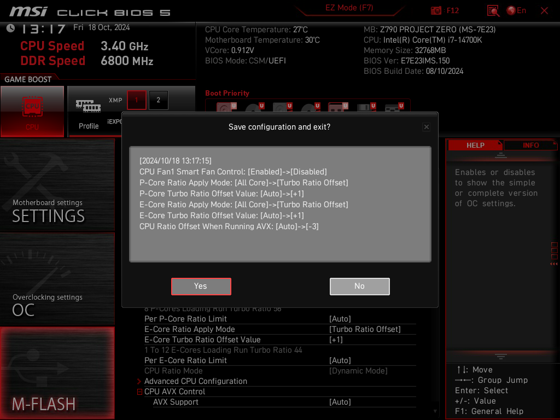
Task: Collapse the CPU AVX Control section
Action: [x=139, y=392]
